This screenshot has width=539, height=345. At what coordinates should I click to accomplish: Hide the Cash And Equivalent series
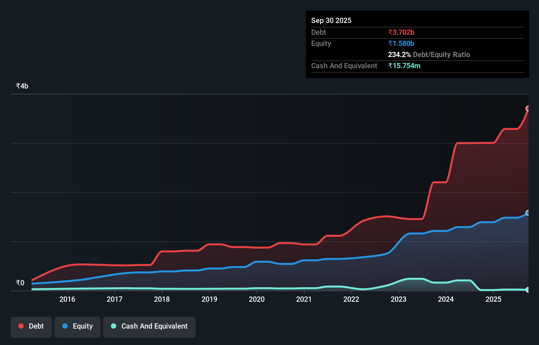(149, 327)
